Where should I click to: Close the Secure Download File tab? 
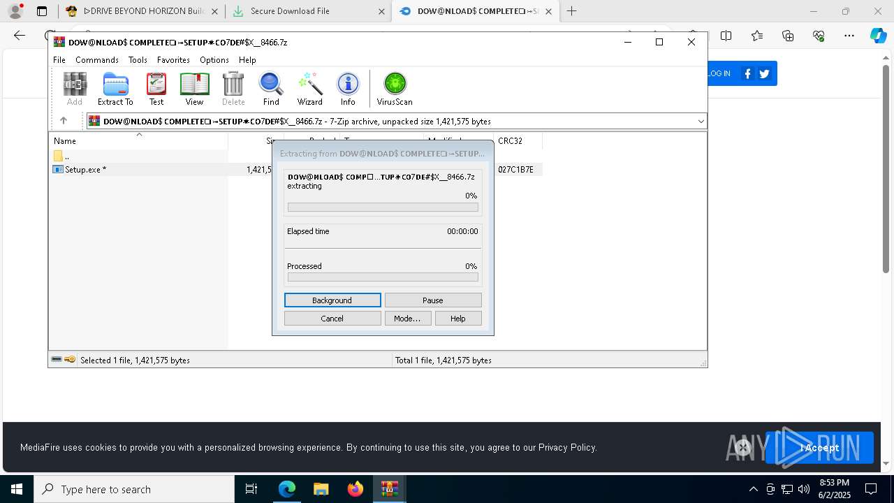[381, 12]
